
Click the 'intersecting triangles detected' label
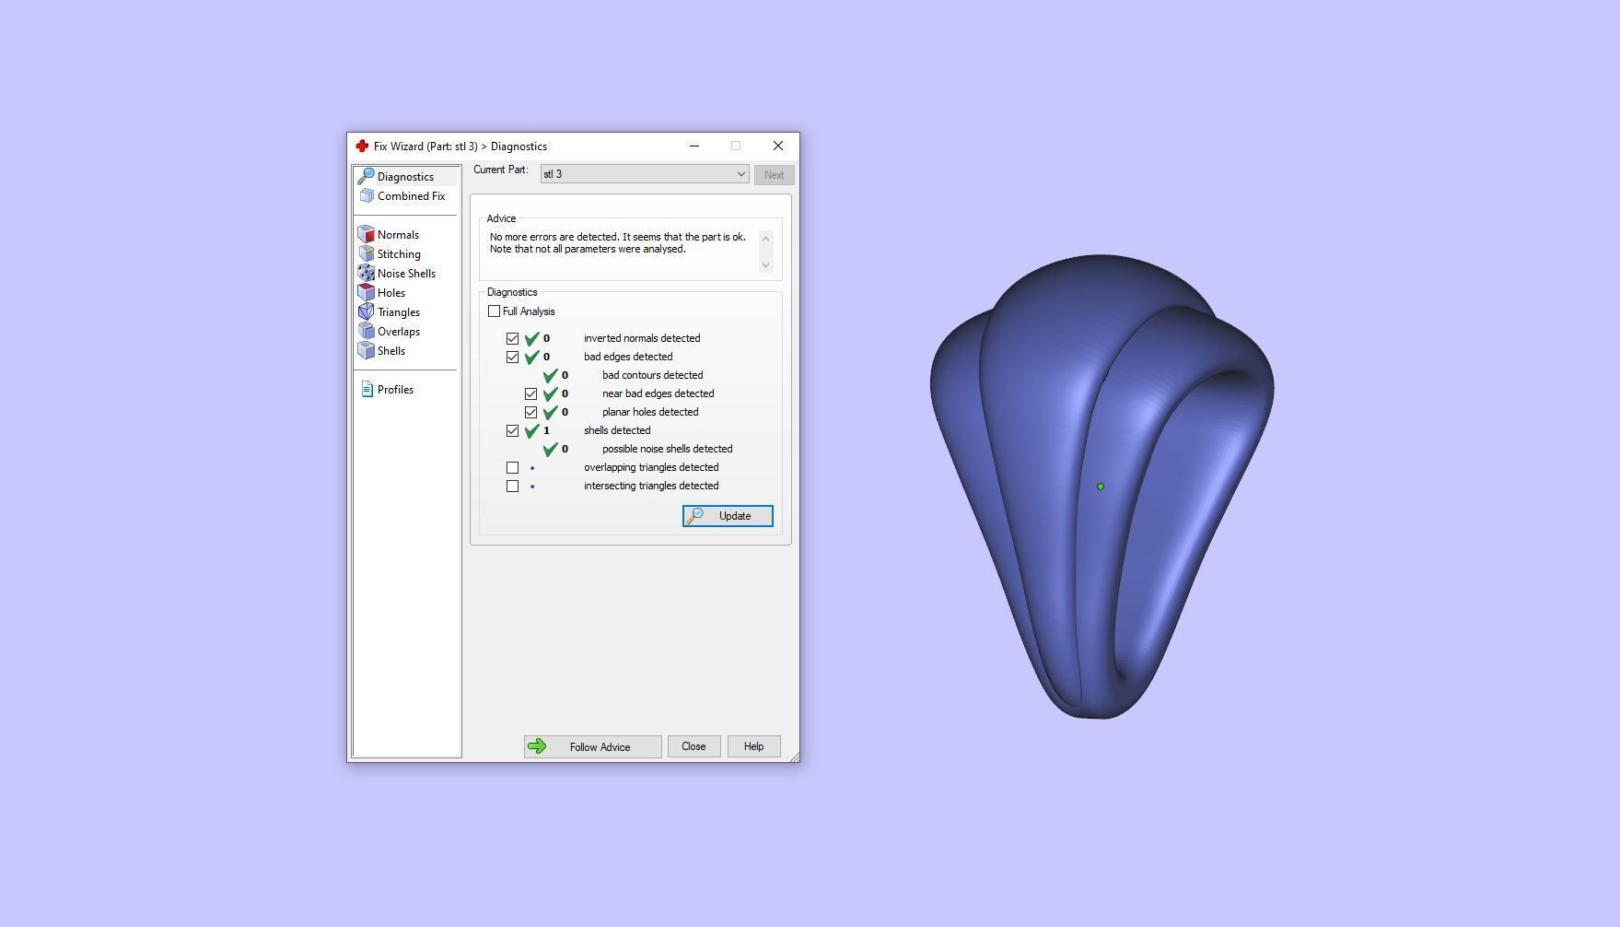[x=651, y=486]
